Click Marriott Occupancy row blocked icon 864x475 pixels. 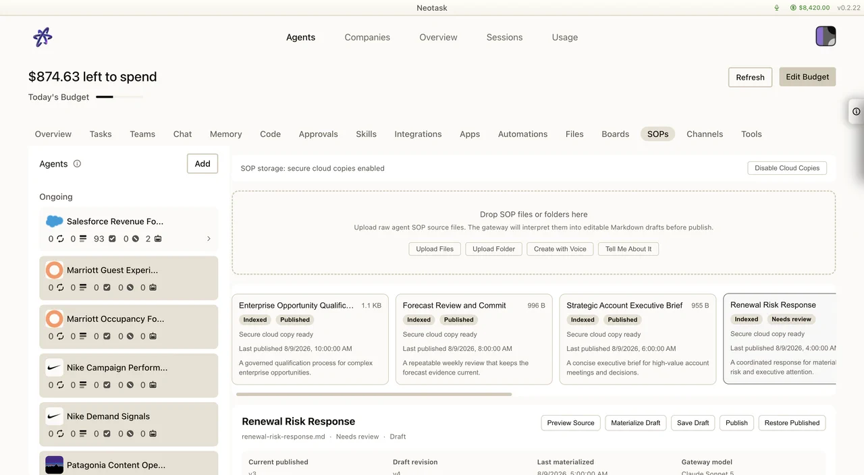click(x=130, y=336)
